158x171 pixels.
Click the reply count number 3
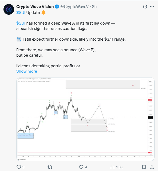point(23,167)
